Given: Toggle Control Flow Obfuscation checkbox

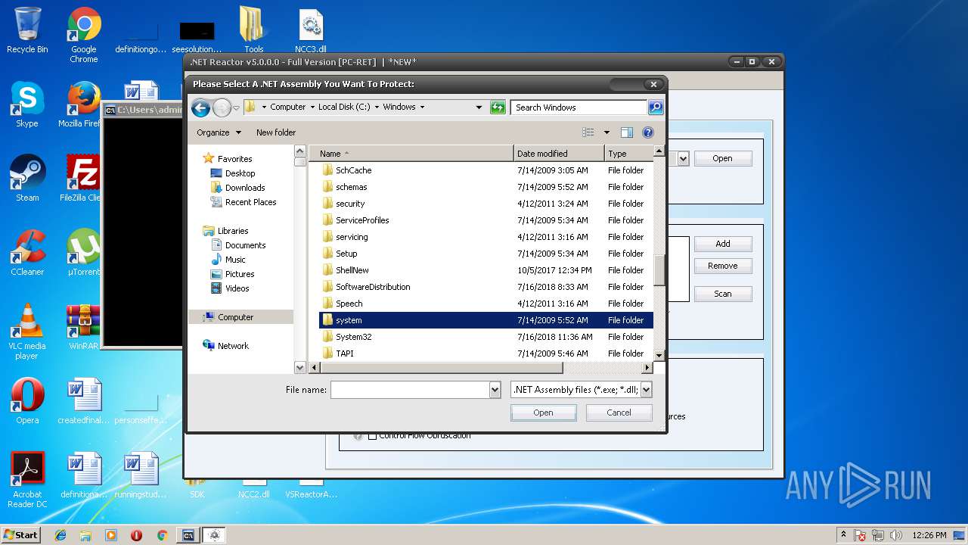Looking at the screenshot, I should click(372, 436).
